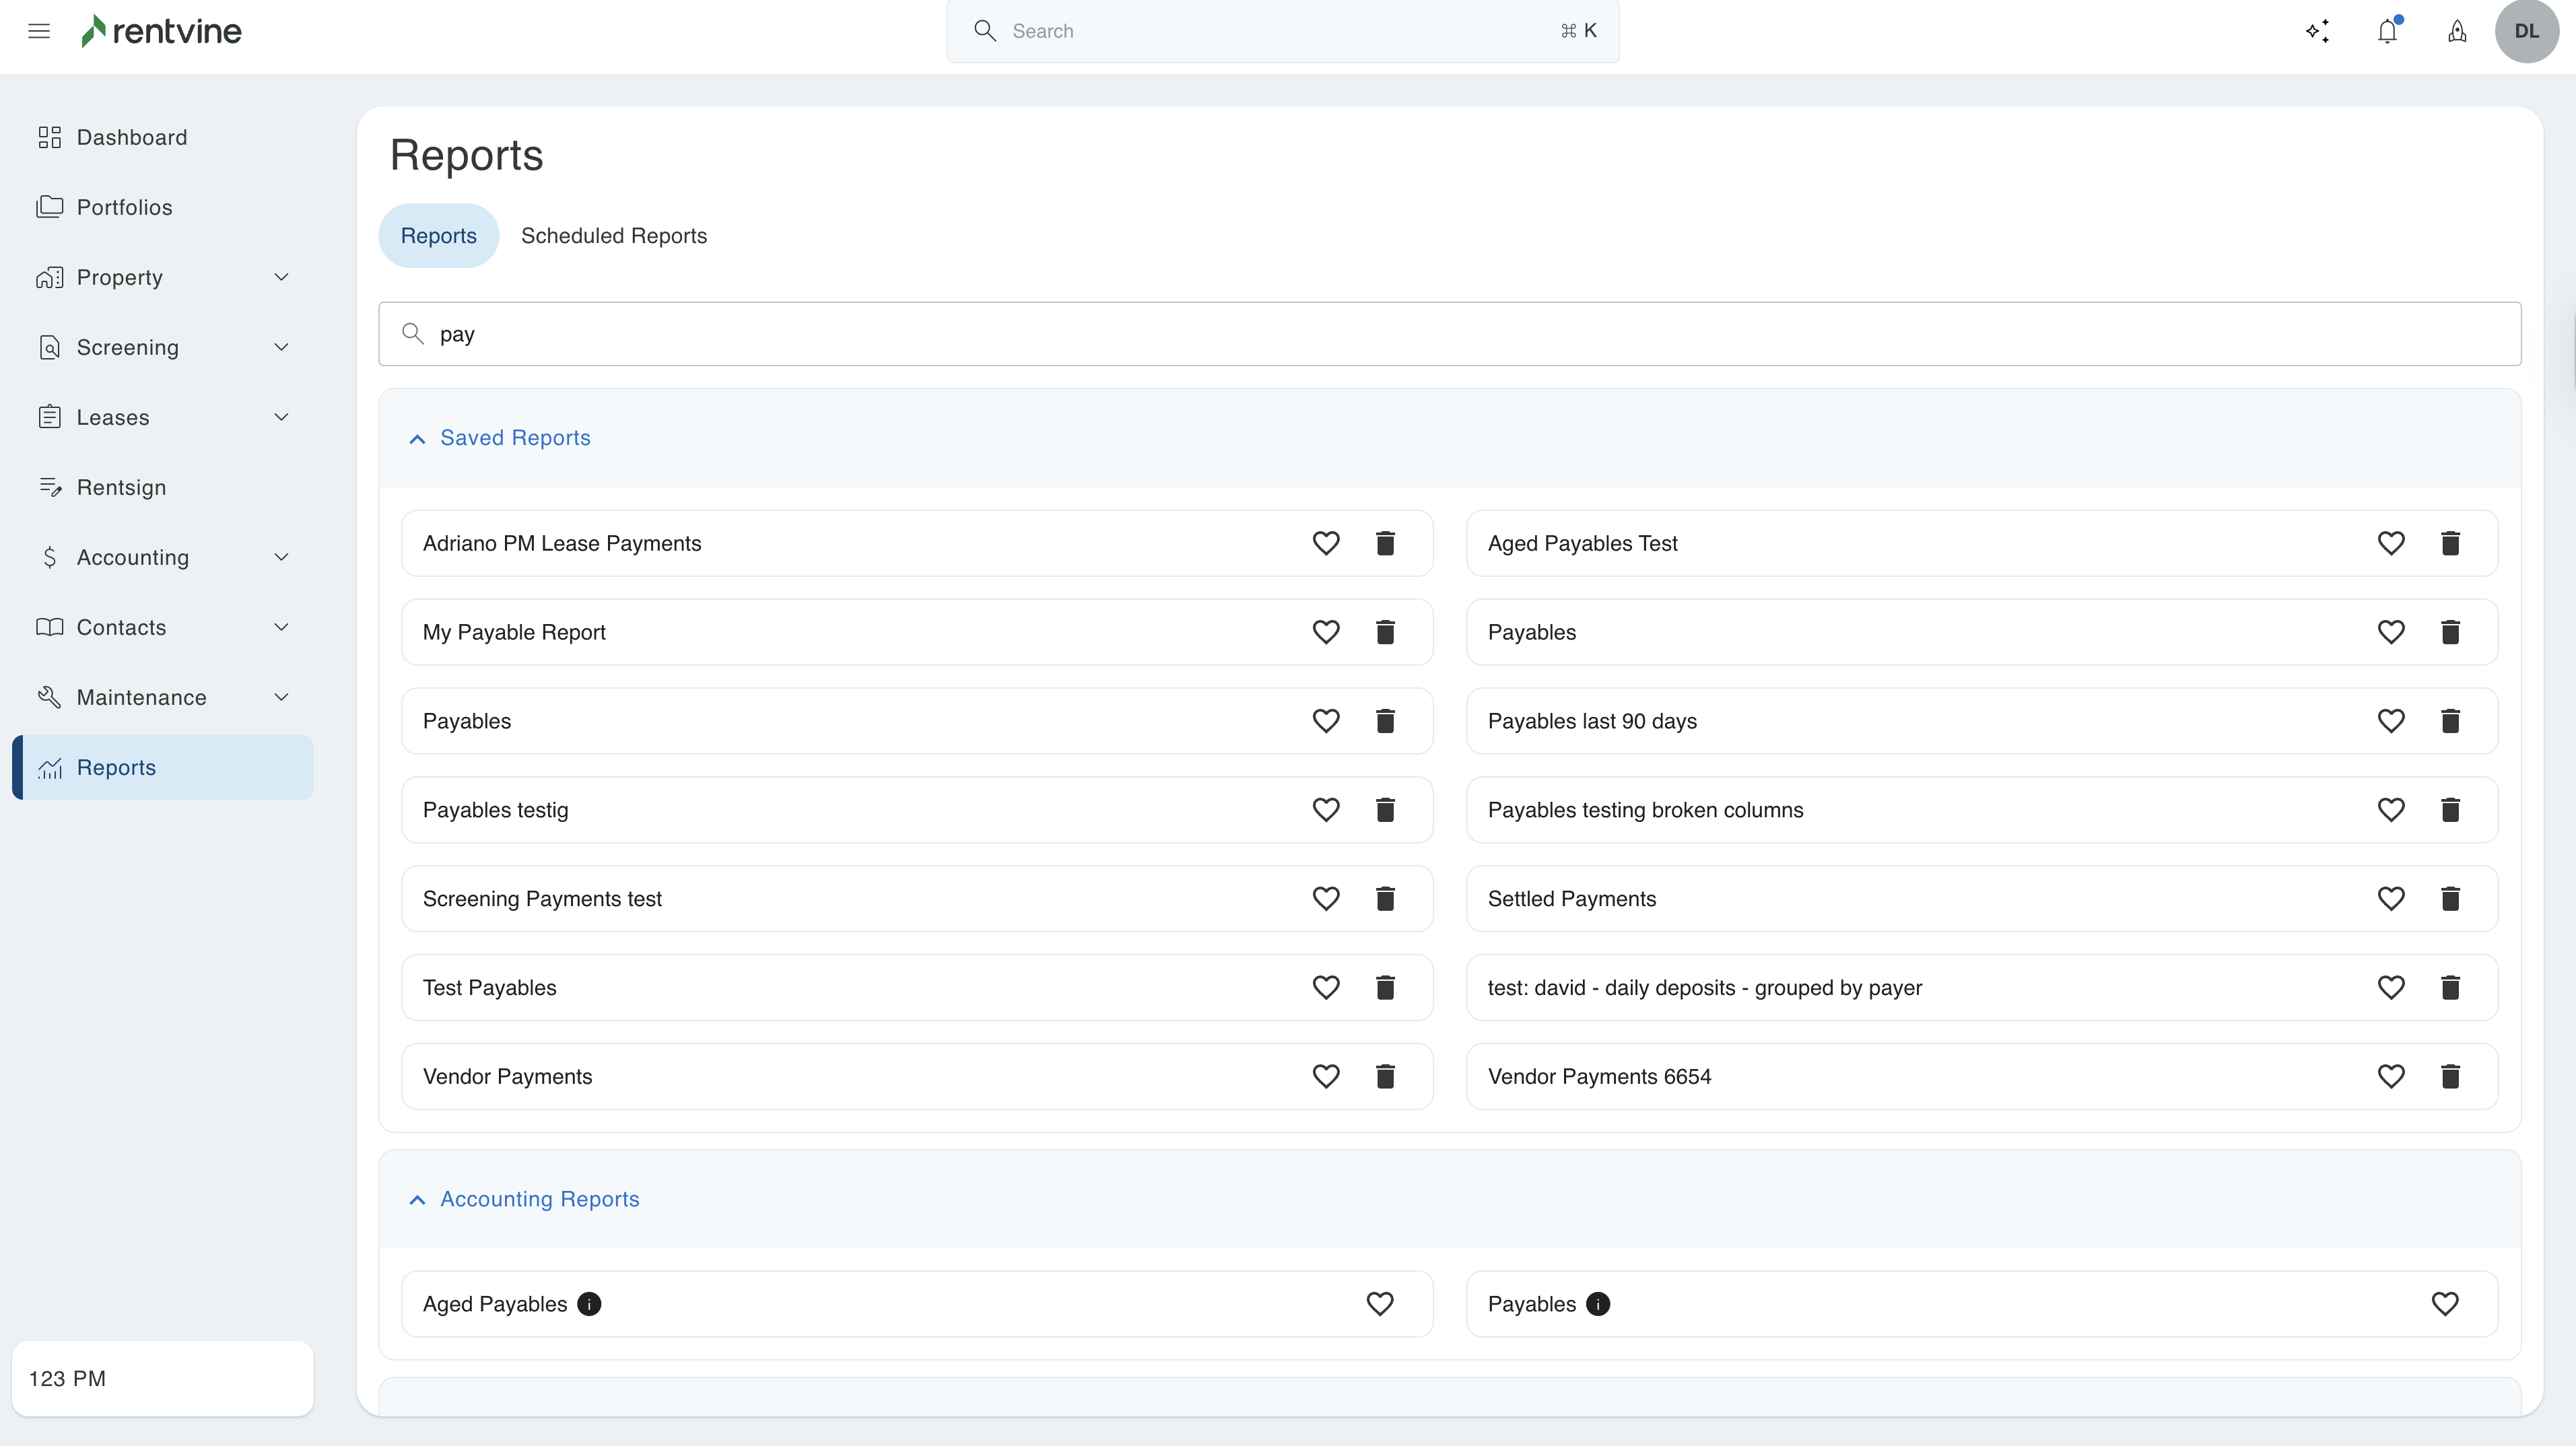Screen dimensions: 2576x1446
Task: Collapse the Accounting Reports section
Action: (x=418, y=1200)
